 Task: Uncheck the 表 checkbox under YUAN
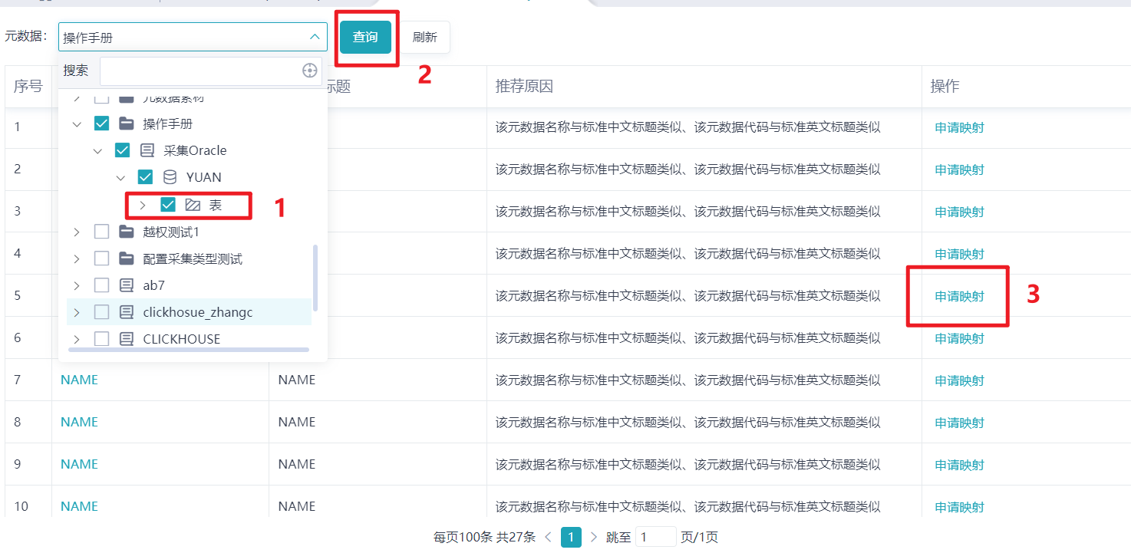(x=168, y=205)
